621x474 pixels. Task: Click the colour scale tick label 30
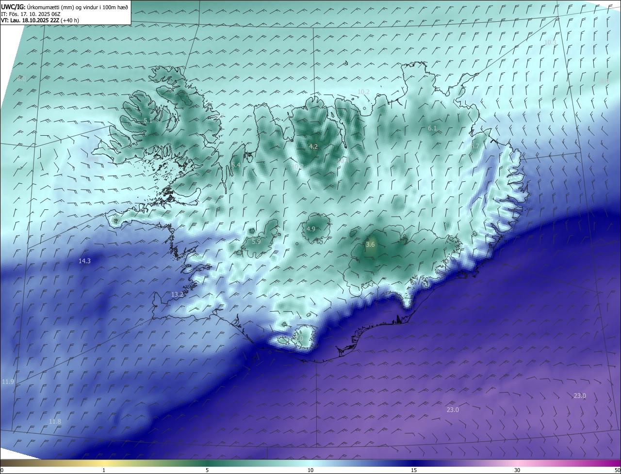point(517,471)
